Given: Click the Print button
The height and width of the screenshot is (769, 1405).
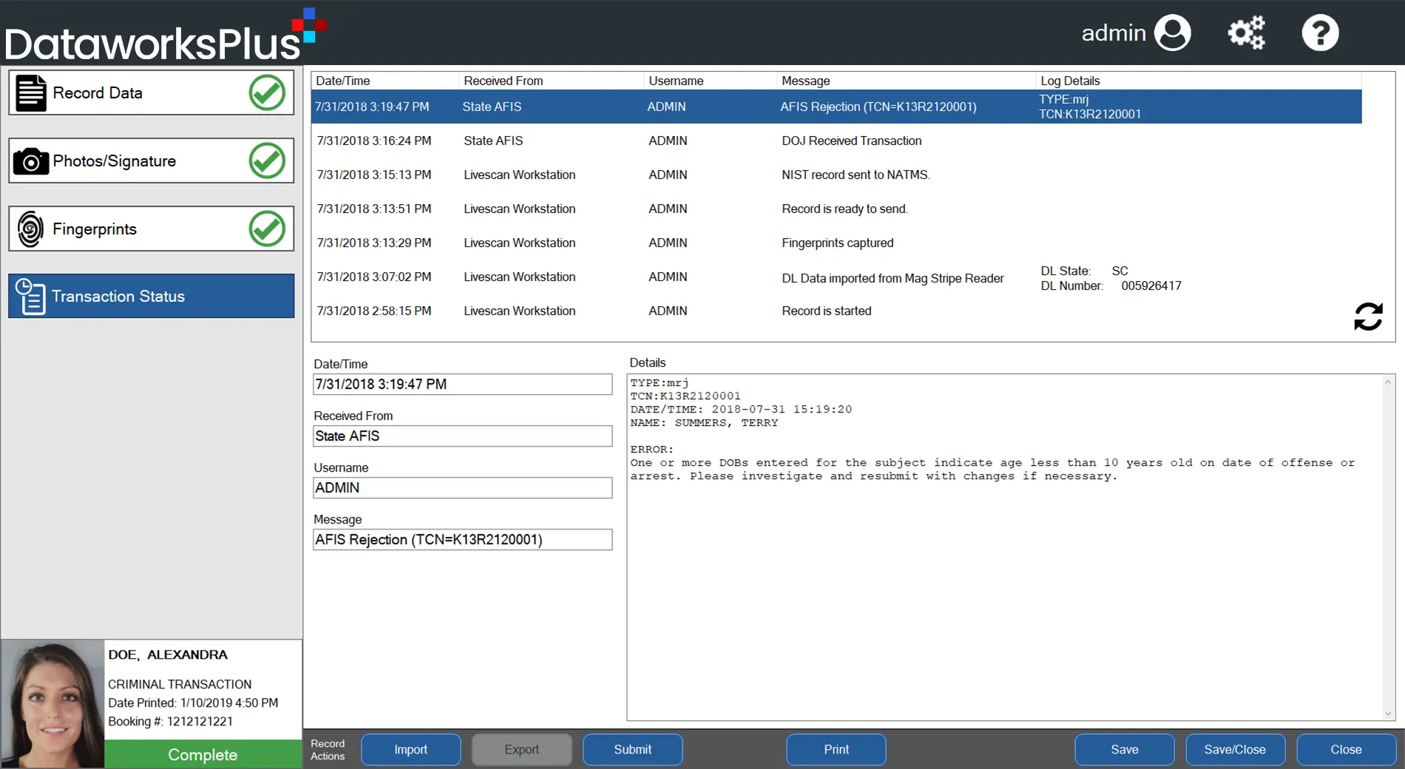Looking at the screenshot, I should click(x=836, y=750).
